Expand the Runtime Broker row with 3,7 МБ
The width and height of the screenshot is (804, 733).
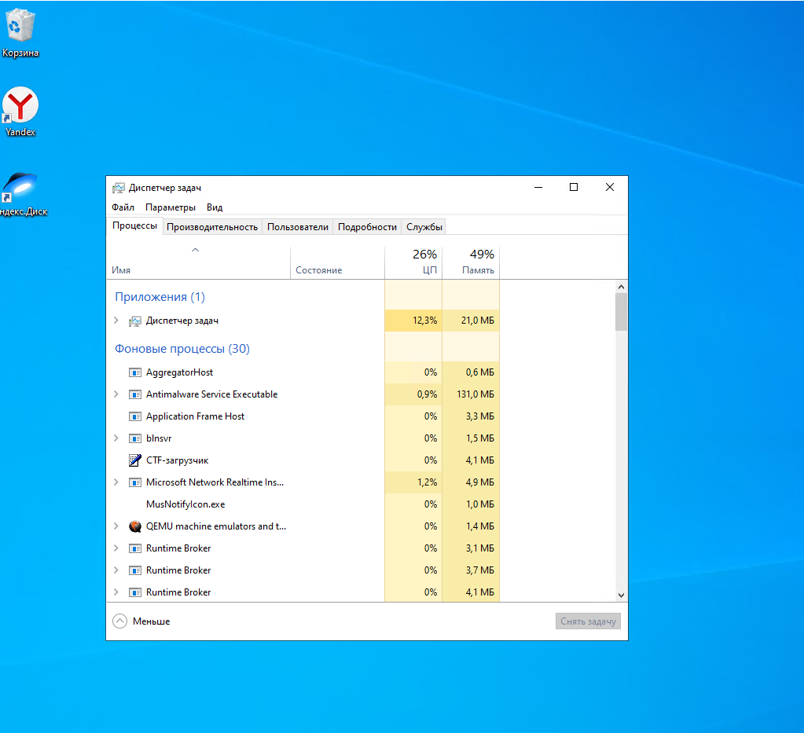tap(116, 570)
